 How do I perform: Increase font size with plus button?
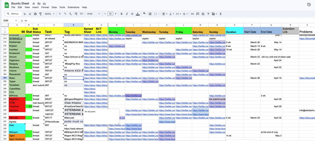coord(116,14)
